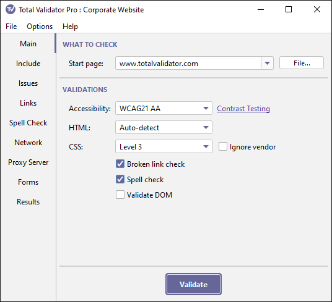The width and height of the screenshot is (332, 302).
Task: Expand the HTML Auto-detect dropdown
Action: tap(164, 127)
